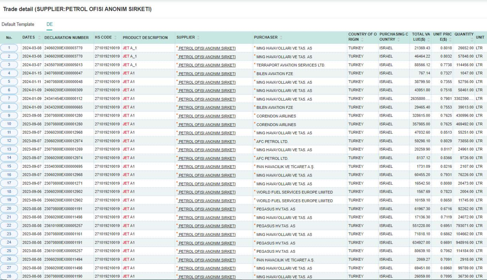Screen dimensions: 487x280
Task: Sort the table by the DATES column icon
Action: pyautogui.click(x=39, y=37)
